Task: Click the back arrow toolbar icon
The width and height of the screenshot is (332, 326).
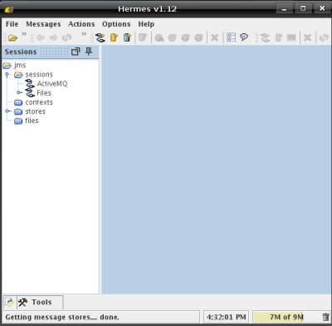Action: pos(41,37)
